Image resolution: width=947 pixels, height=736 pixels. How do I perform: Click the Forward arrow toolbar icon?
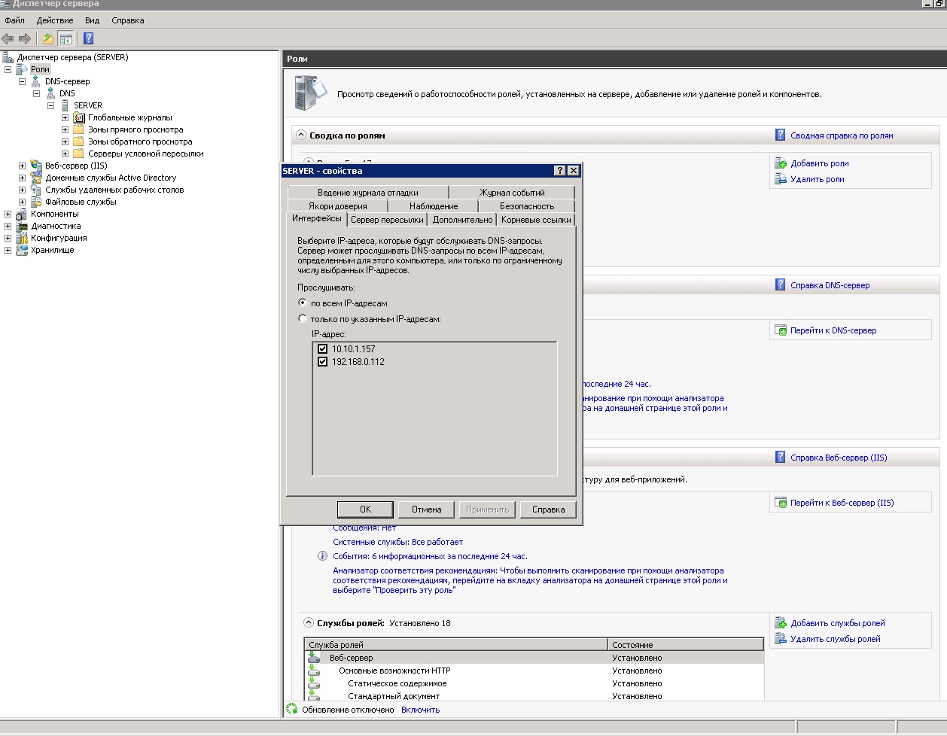(25, 38)
